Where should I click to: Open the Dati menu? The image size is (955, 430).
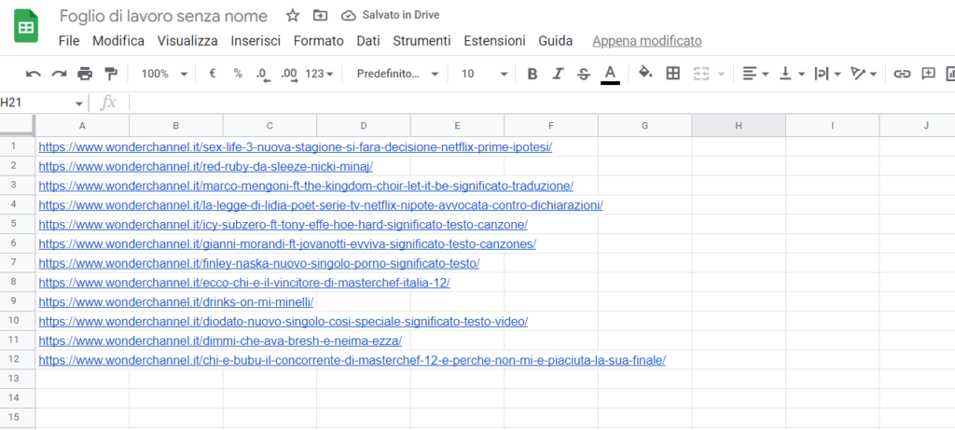(x=368, y=41)
